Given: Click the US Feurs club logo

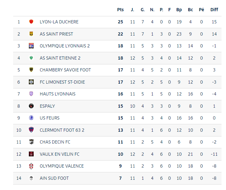Looking at the screenshot, I should point(31,118).
